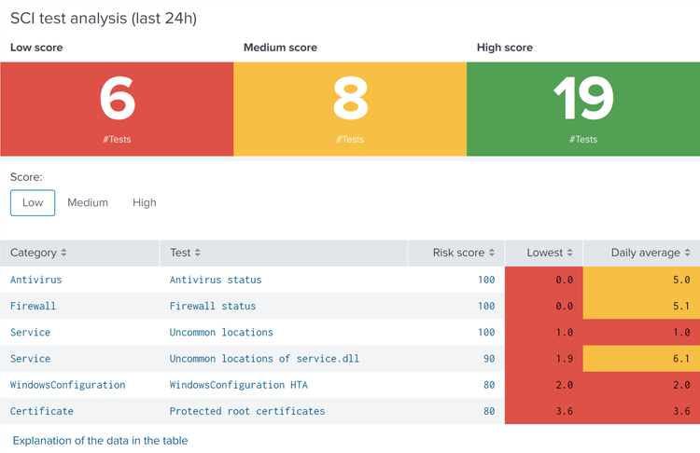Screen dimensions: 700x453
Task: Sort by the Risk score column's sort arrows
Action: pos(492,253)
